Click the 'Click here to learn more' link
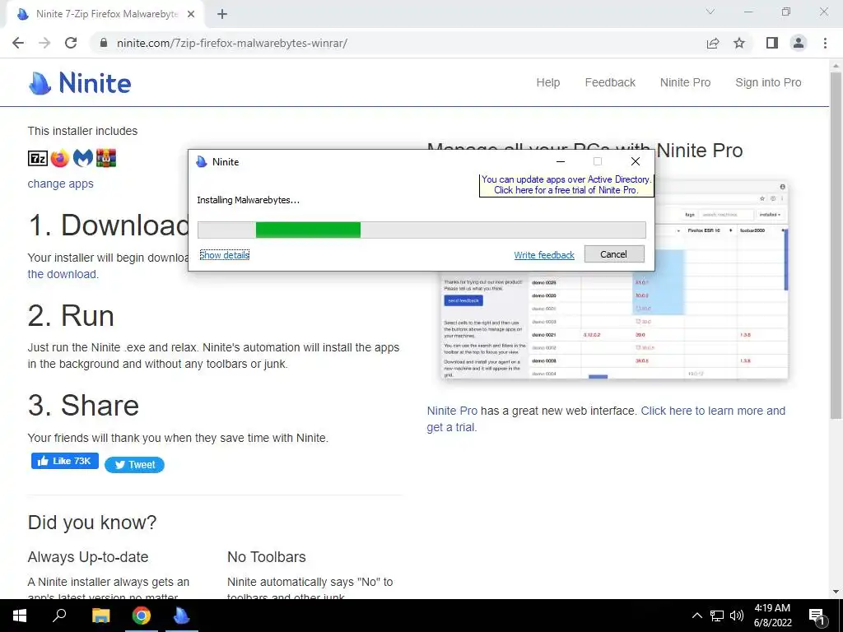Screen dimensions: 843x632 click(x=713, y=411)
